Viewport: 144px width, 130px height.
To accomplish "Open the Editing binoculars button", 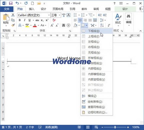I will [x=129, y=19].
